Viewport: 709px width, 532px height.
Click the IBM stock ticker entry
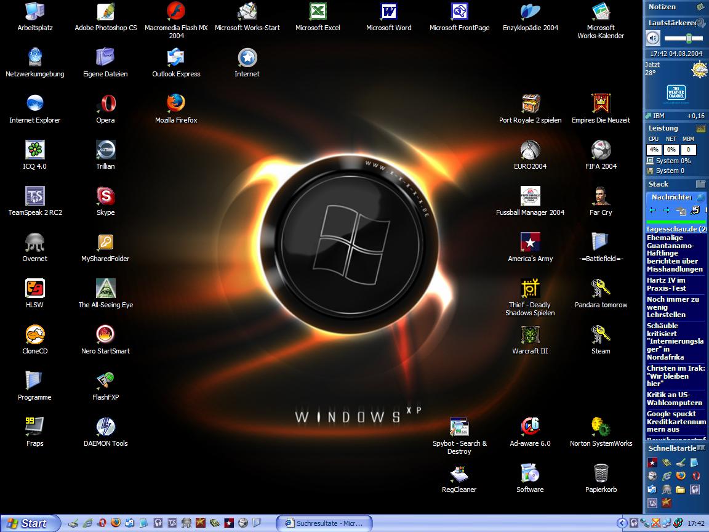click(676, 116)
